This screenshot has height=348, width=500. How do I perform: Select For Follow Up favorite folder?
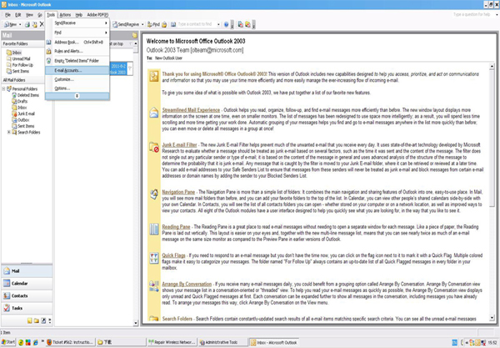[20, 65]
